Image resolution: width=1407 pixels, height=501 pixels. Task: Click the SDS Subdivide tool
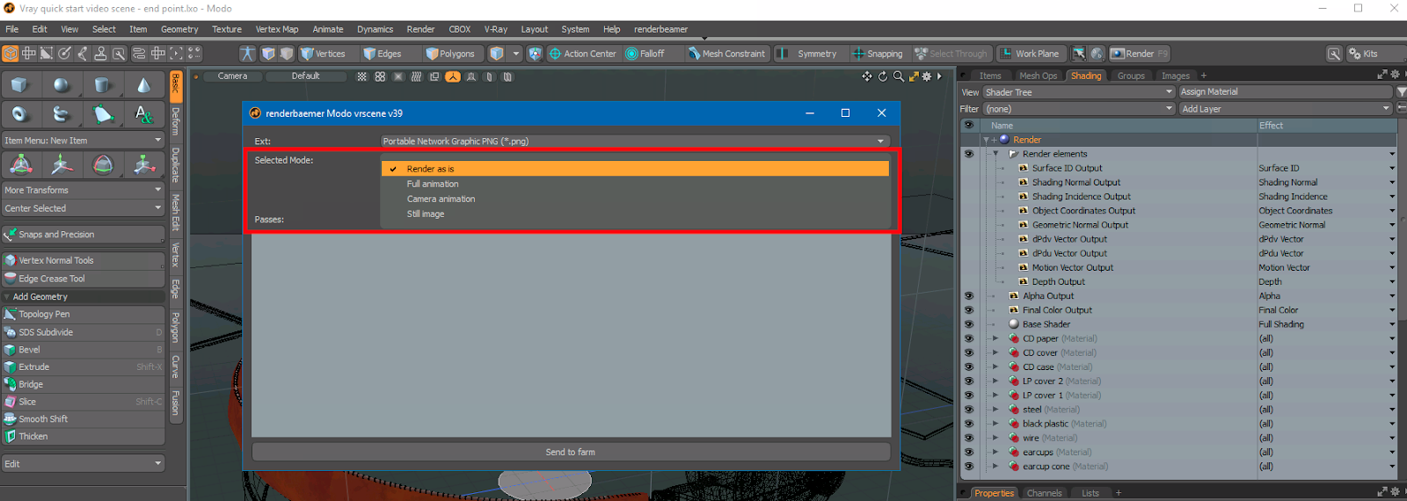(83, 332)
